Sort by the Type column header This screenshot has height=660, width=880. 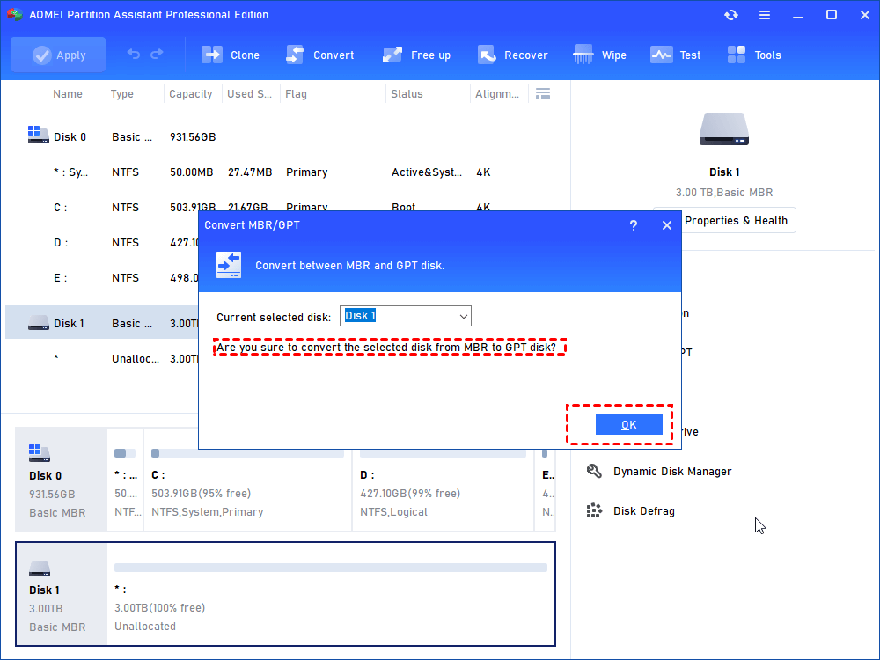click(x=121, y=94)
